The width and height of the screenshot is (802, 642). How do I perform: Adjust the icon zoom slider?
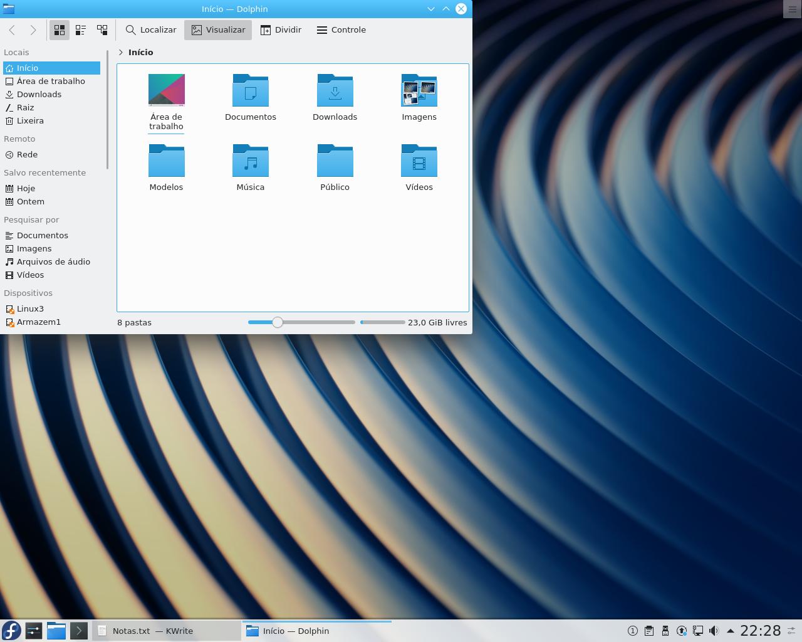(x=278, y=322)
